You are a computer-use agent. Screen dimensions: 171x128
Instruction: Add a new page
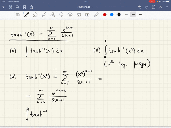click(x=154, y=7)
